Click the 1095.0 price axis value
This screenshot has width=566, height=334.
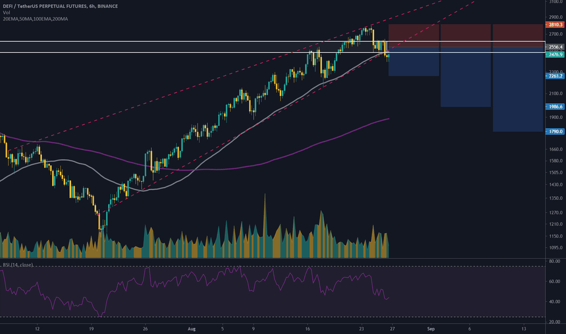pos(556,248)
